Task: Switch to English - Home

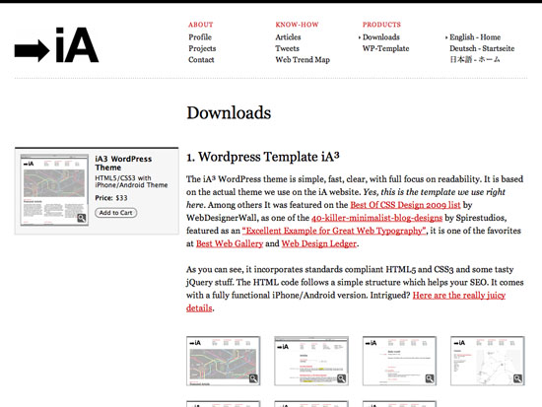Action: (x=475, y=37)
